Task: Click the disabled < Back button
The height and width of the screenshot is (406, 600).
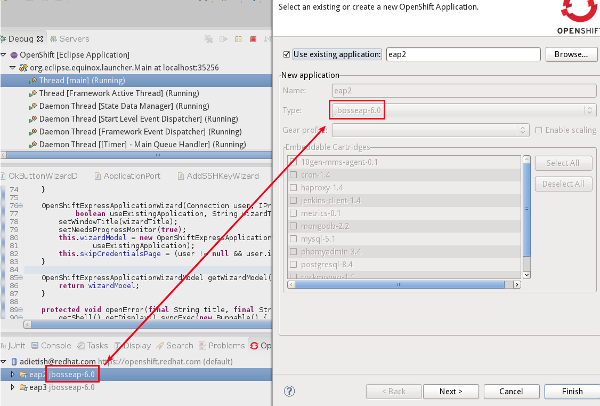Action: click(394, 392)
